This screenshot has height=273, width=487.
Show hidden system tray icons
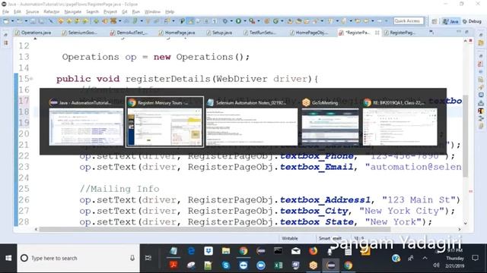425,258
